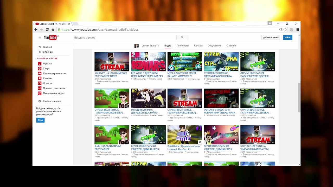Reload the page using the refresh icon
This screenshot has height=187, width=333.
(47, 30)
